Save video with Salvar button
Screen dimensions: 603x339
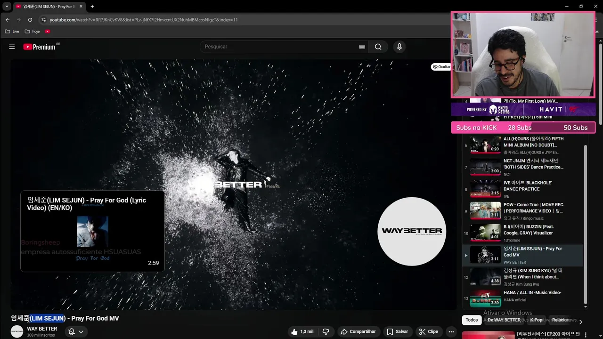pos(397,331)
